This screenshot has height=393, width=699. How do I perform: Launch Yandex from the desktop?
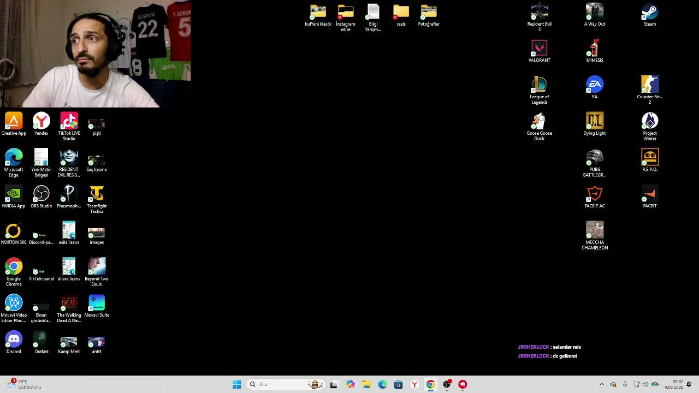click(x=42, y=124)
